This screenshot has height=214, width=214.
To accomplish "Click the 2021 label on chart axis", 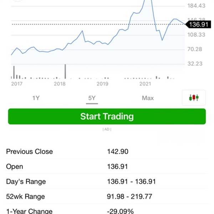I will [145, 84].
